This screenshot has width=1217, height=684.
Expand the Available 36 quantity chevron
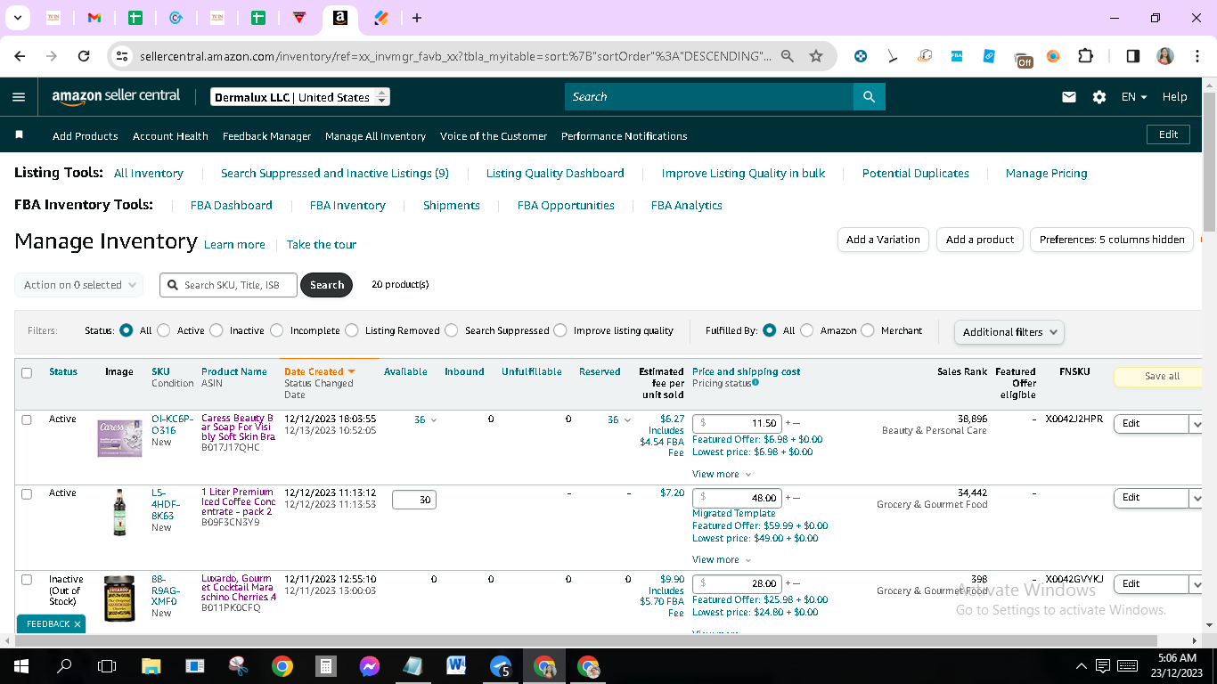pos(434,420)
